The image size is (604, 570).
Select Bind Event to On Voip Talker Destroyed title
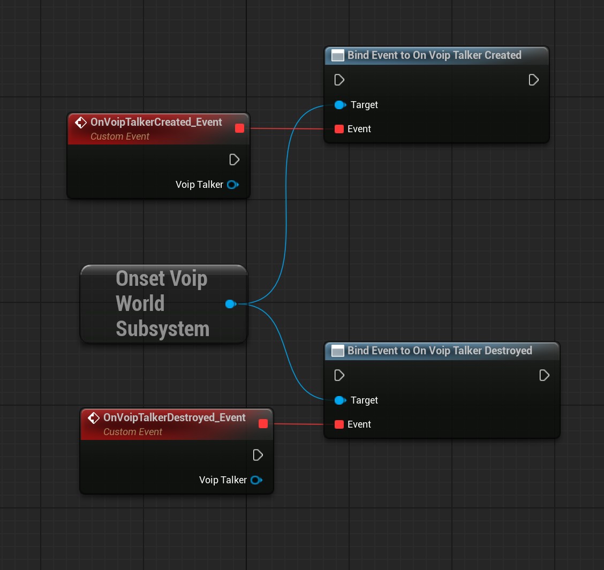(x=440, y=351)
